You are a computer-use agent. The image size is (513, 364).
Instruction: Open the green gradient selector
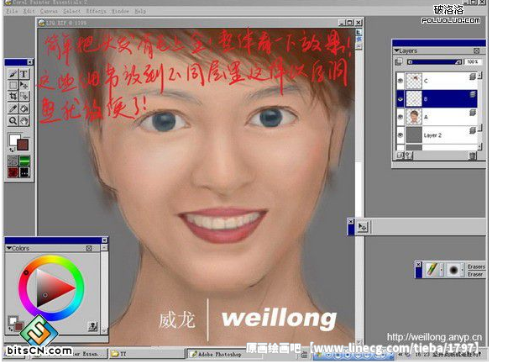24,161
